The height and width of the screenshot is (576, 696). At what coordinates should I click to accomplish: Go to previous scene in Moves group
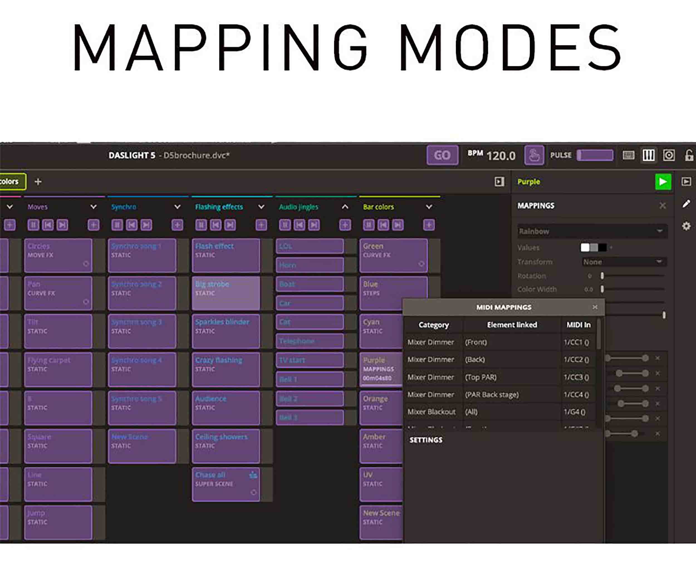(48, 225)
